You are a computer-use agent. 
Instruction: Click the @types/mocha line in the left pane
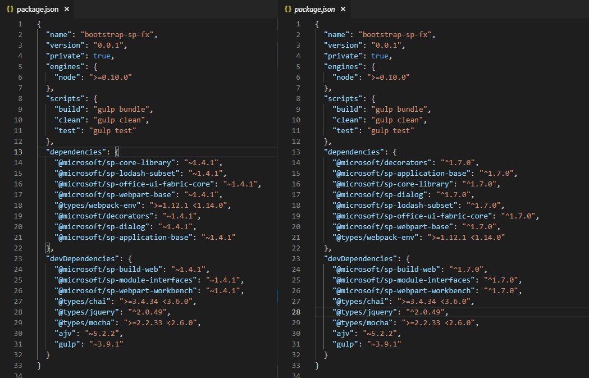point(127,323)
